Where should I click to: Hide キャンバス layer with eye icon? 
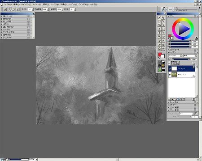pos(170,74)
